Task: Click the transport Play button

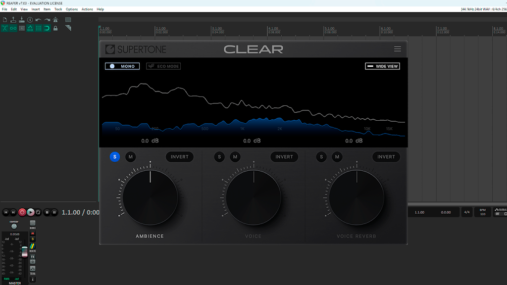Action: click(x=30, y=212)
